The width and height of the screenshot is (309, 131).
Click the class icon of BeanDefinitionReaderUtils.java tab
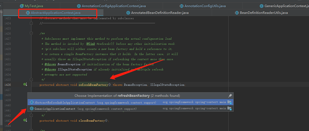[237, 13]
